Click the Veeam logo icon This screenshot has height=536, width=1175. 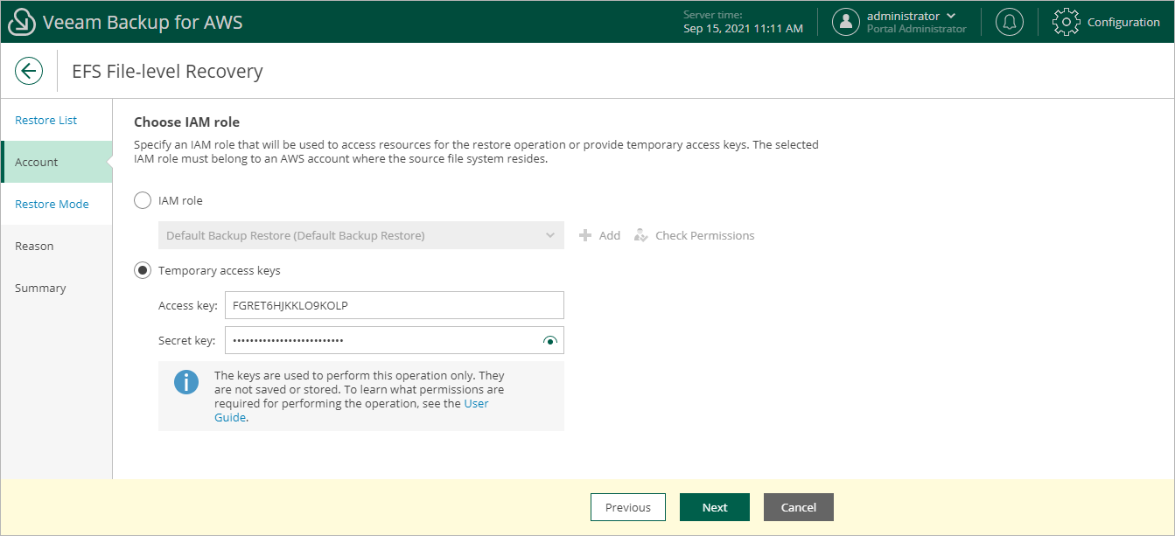pos(22,23)
